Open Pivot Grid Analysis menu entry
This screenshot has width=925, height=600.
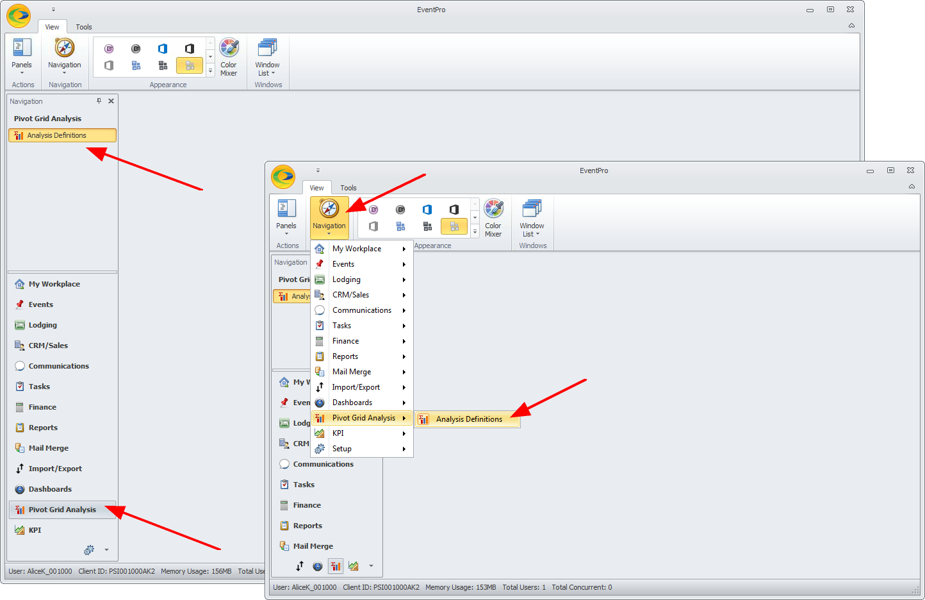tap(362, 418)
